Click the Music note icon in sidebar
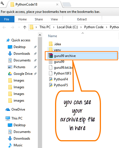Viewport: 119px width, 148px height. tap(10, 145)
